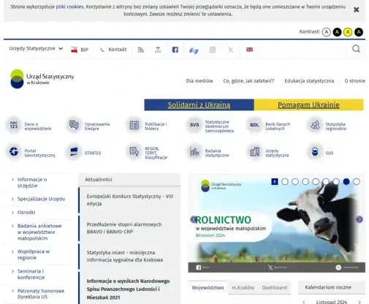Open the sitemap icon
369x304 pixels.
158,50
